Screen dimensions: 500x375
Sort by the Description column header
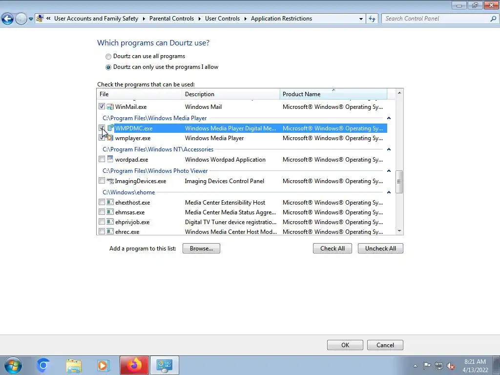tap(231, 94)
